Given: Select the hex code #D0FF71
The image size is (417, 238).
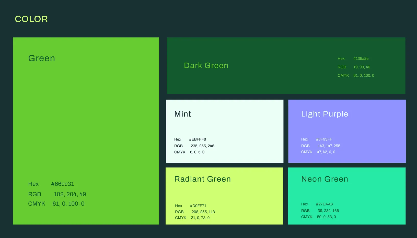Looking at the screenshot, I should point(198,206).
